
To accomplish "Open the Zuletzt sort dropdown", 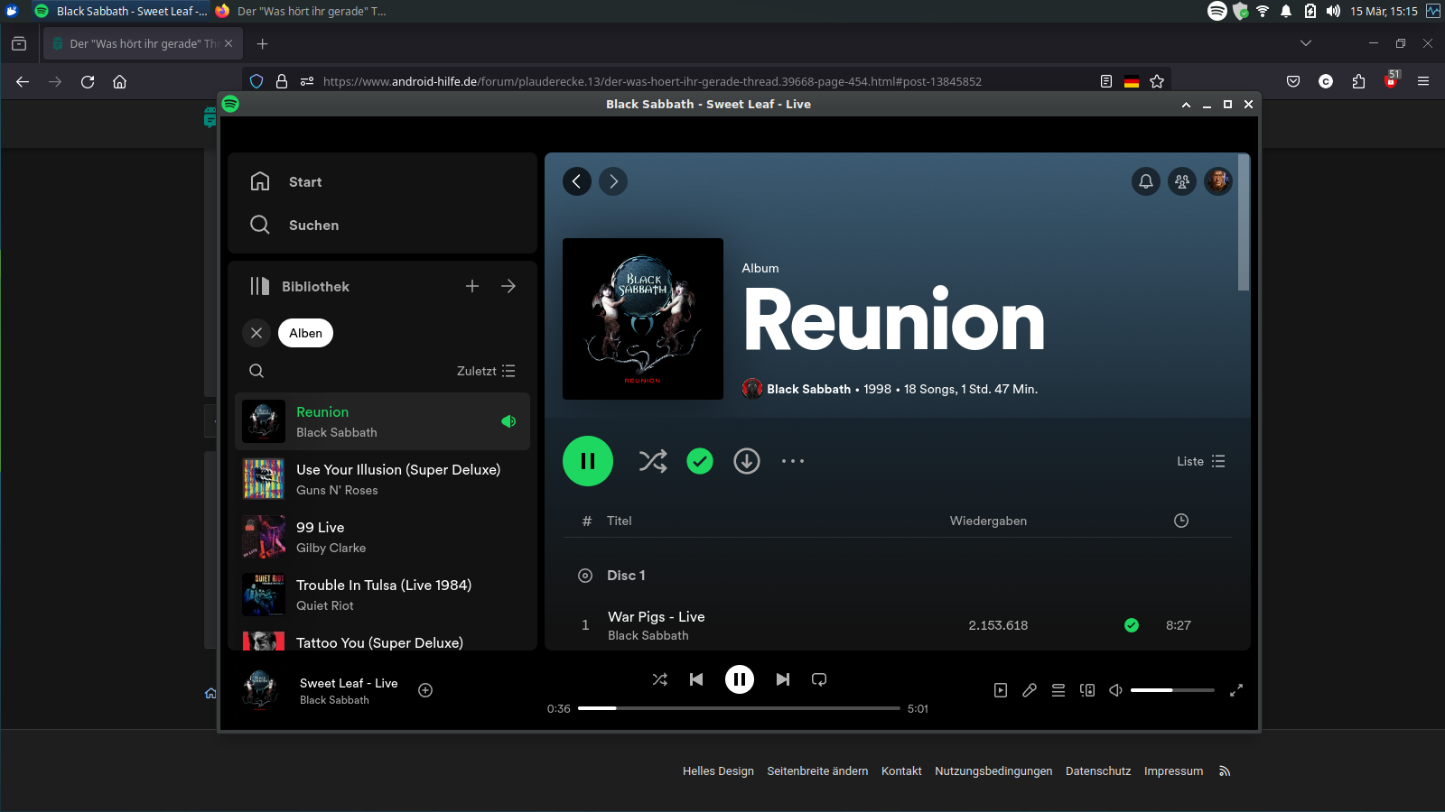I will 486,371.
